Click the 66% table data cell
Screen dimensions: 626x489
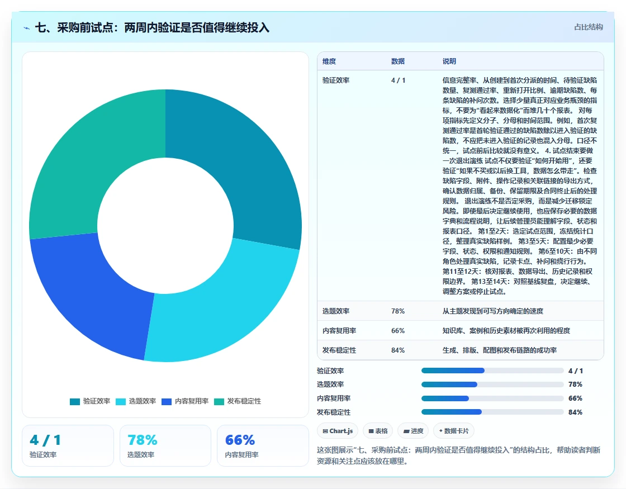click(x=397, y=330)
